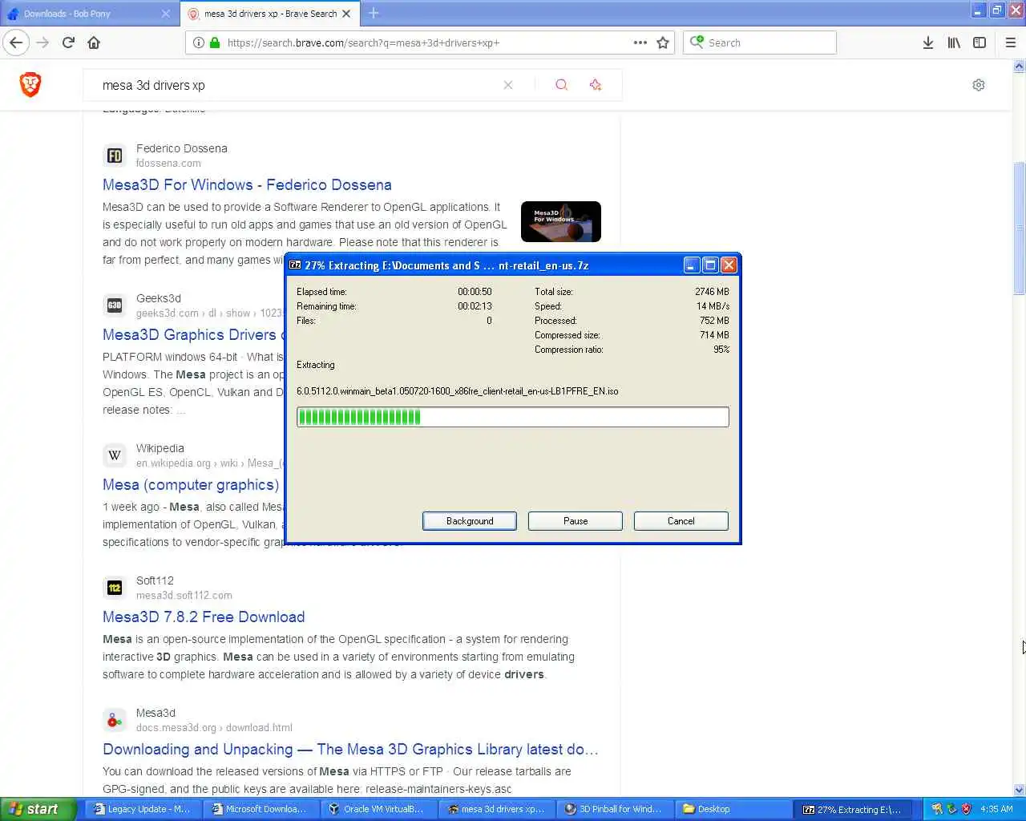Image resolution: width=1026 pixels, height=821 pixels.
Task: Reload the current page
Action: [x=68, y=42]
